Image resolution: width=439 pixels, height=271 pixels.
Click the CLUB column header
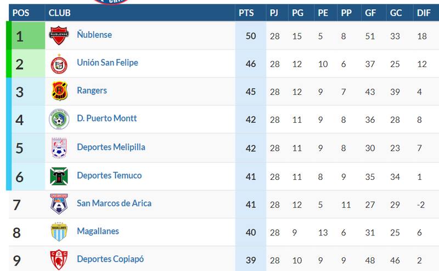tap(59, 13)
